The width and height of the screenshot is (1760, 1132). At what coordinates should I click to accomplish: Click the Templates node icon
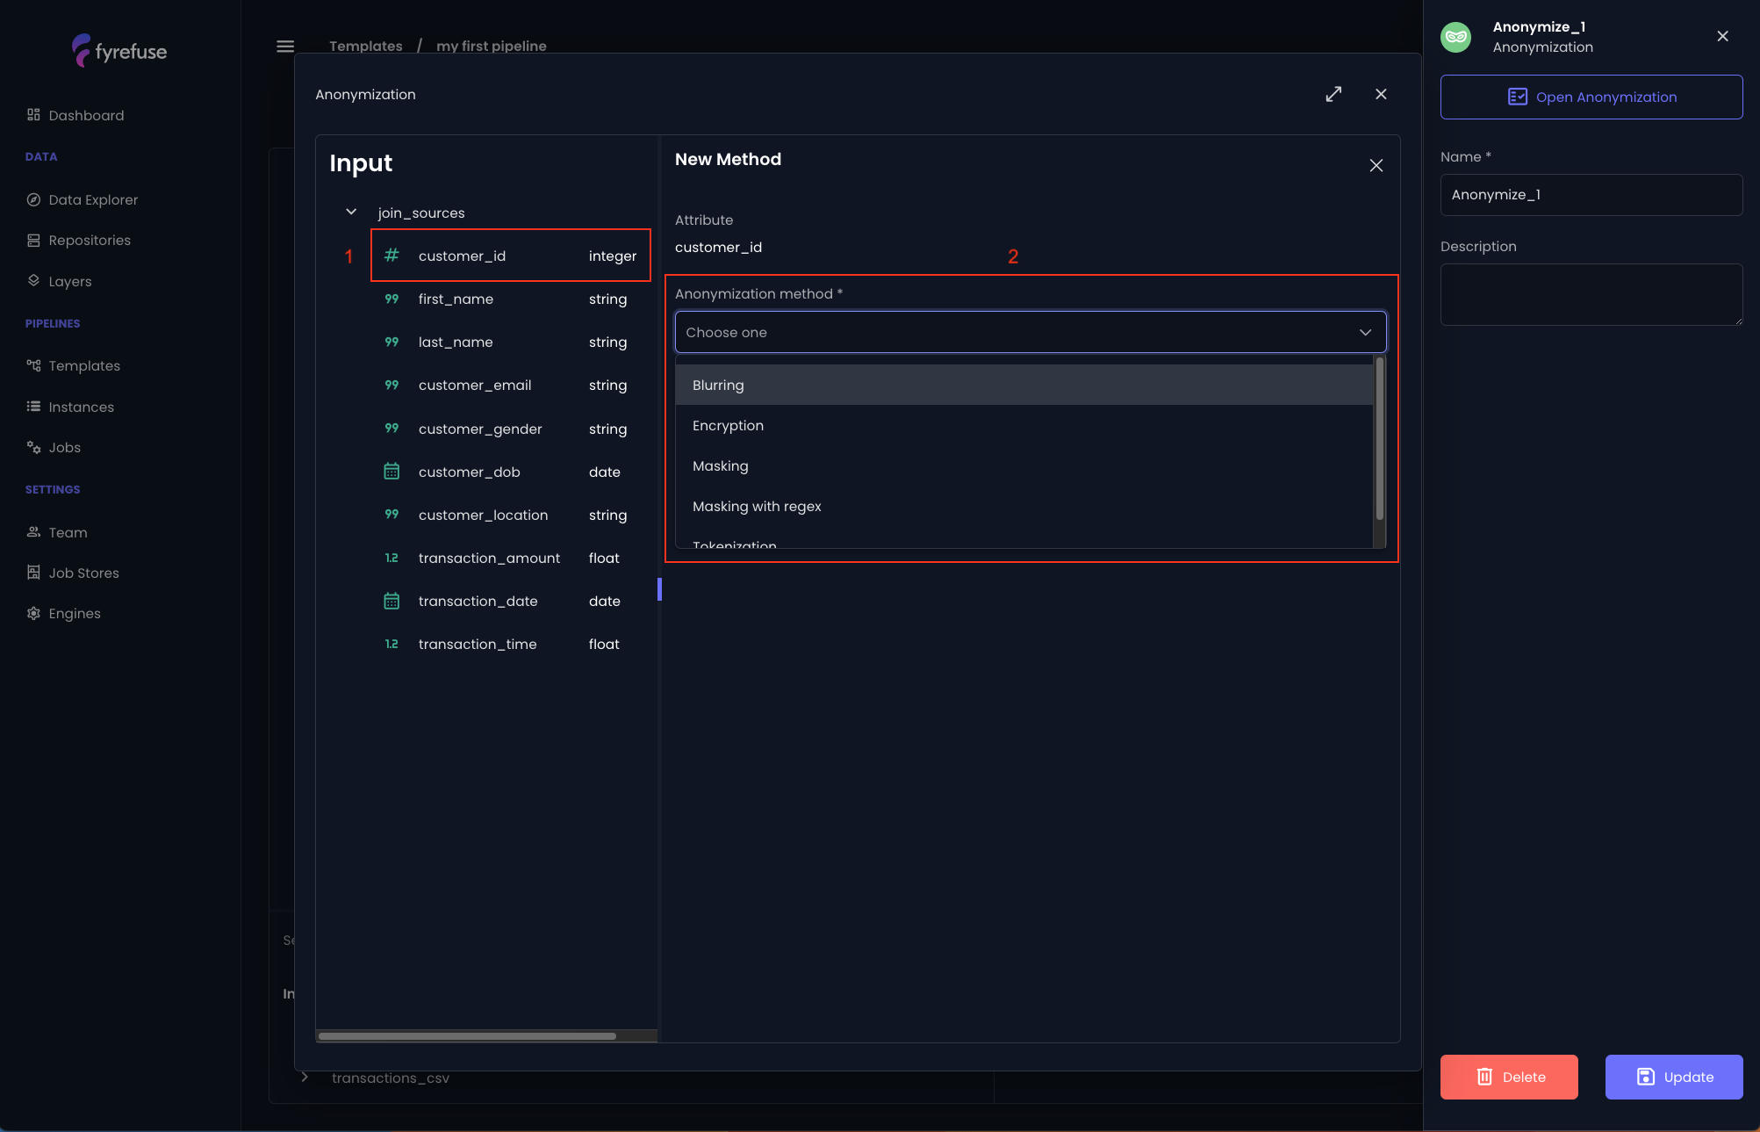(33, 365)
